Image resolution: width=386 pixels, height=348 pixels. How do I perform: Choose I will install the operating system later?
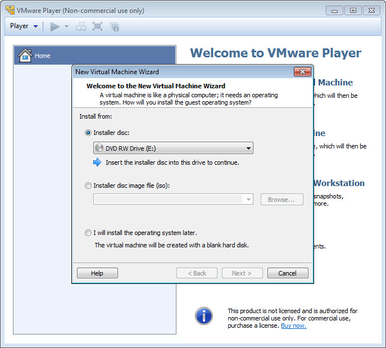click(x=88, y=233)
